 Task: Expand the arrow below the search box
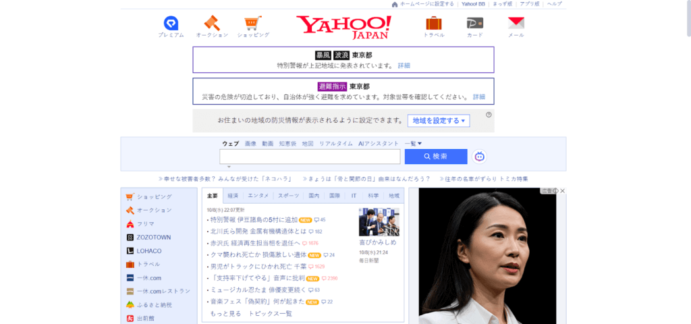click(229, 167)
